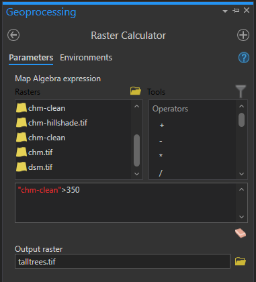Open the plus add menu next to Raster Calculator

coord(243,35)
